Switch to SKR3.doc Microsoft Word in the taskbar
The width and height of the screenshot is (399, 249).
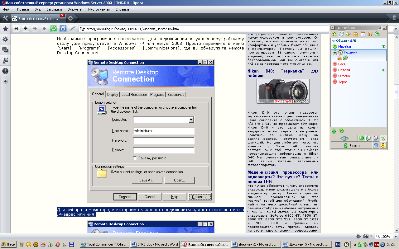point(155,244)
